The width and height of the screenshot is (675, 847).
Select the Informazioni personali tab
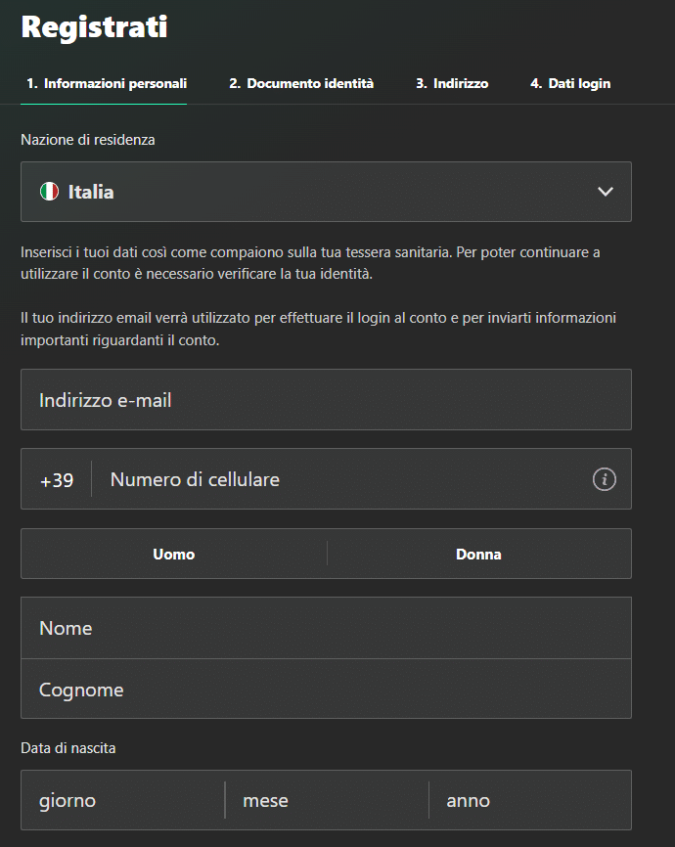(104, 83)
